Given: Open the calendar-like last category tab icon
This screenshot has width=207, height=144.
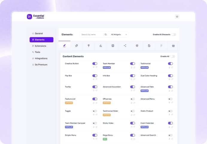Looking at the screenshot, I should 173,46.
